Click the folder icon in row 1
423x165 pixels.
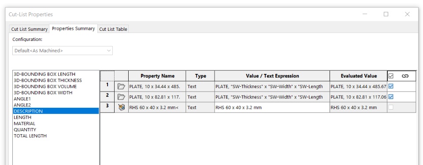[122, 87]
